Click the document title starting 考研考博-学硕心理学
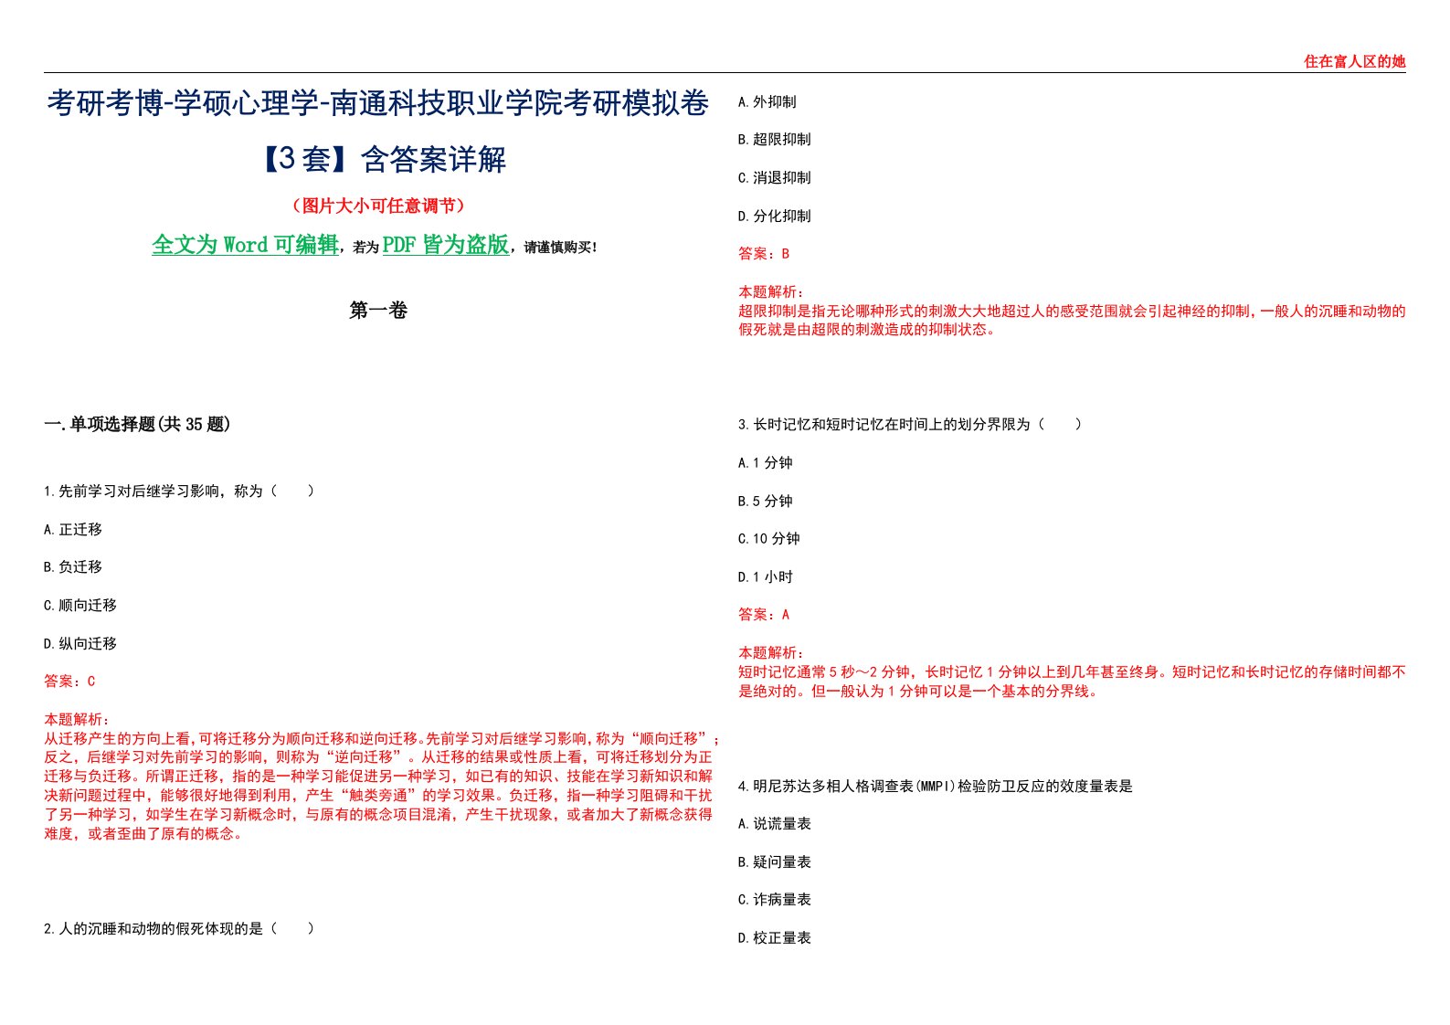The height and width of the screenshot is (1025, 1450). (378, 103)
